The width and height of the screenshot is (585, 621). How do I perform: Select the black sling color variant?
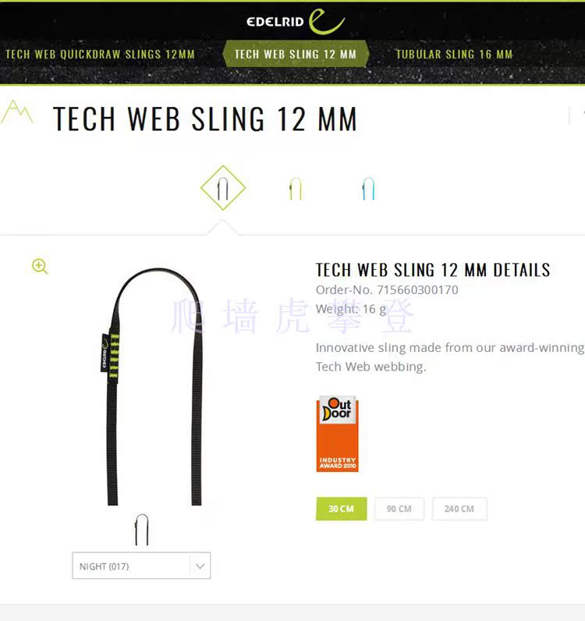coord(223,188)
